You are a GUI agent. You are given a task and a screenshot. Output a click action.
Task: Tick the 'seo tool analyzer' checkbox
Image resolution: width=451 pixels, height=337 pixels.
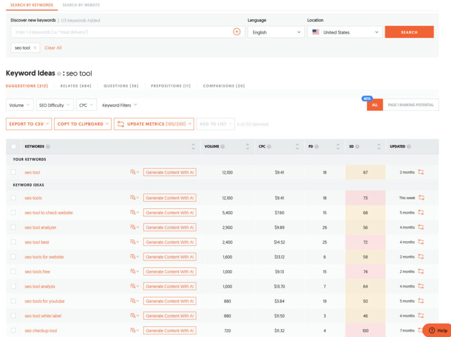13,227
